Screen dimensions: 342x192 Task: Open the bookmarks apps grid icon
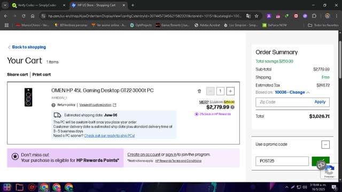coord(7,25)
